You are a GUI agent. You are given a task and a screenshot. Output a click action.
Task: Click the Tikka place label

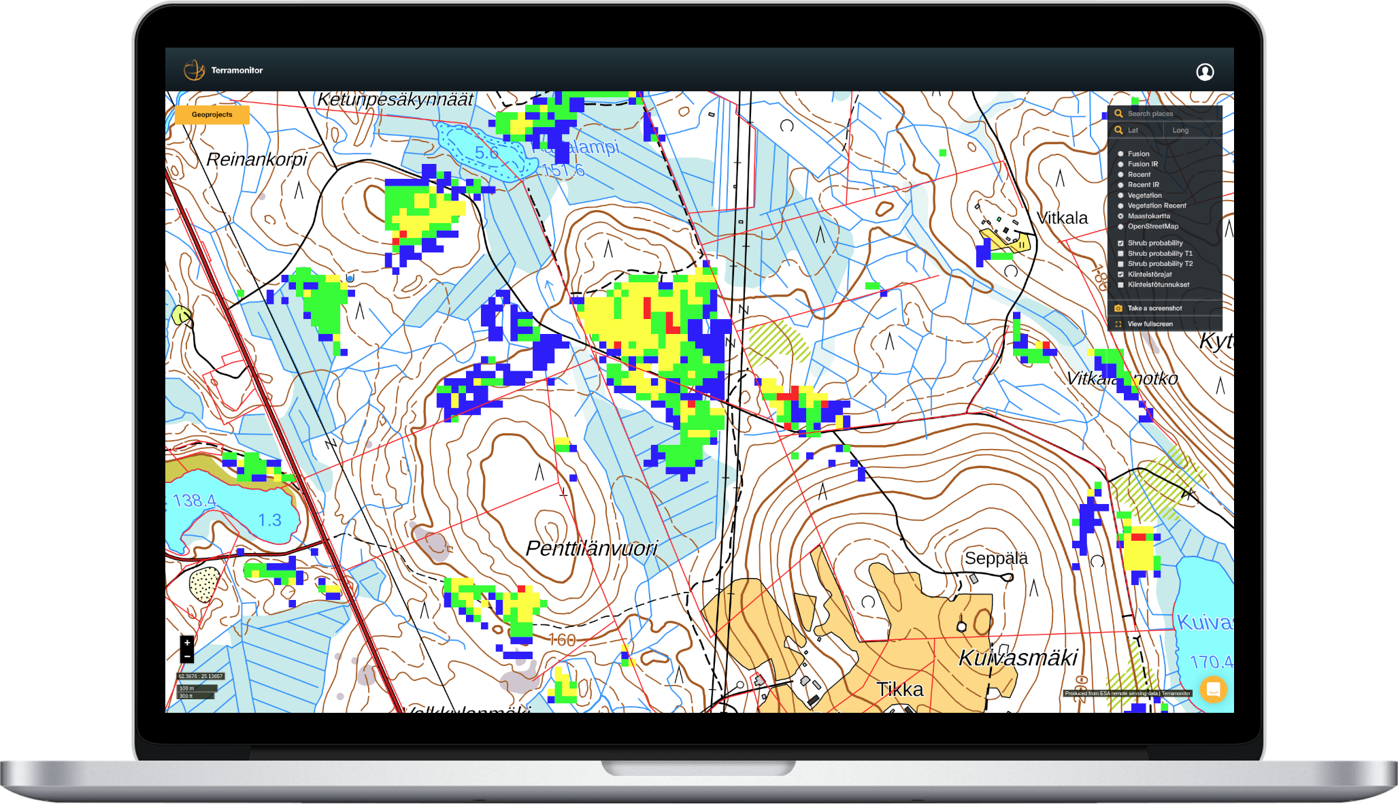(x=899, y=689)
